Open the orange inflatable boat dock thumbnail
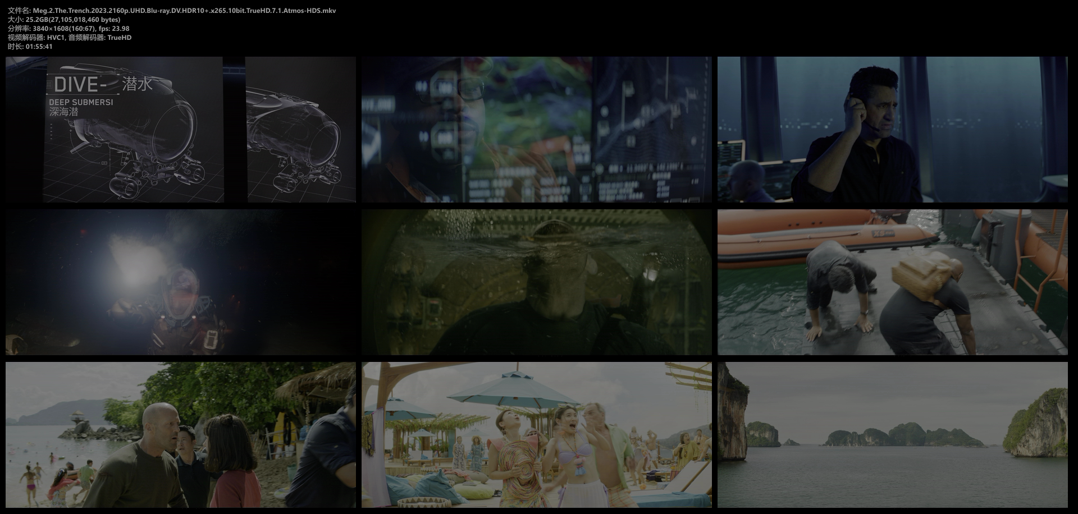The width and height of the screenshot is (1078, 514). [x=892, y=282]
